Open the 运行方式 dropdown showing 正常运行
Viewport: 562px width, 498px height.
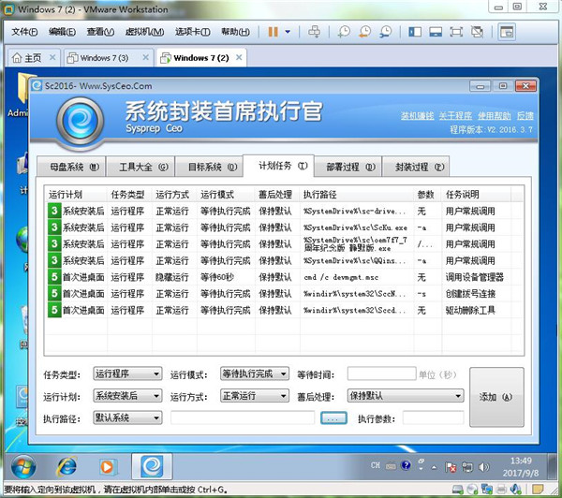tap(255, 396)
